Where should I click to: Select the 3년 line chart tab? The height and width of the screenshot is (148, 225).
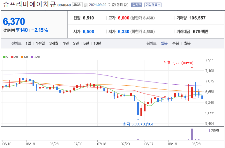click(x=76, y=43)
